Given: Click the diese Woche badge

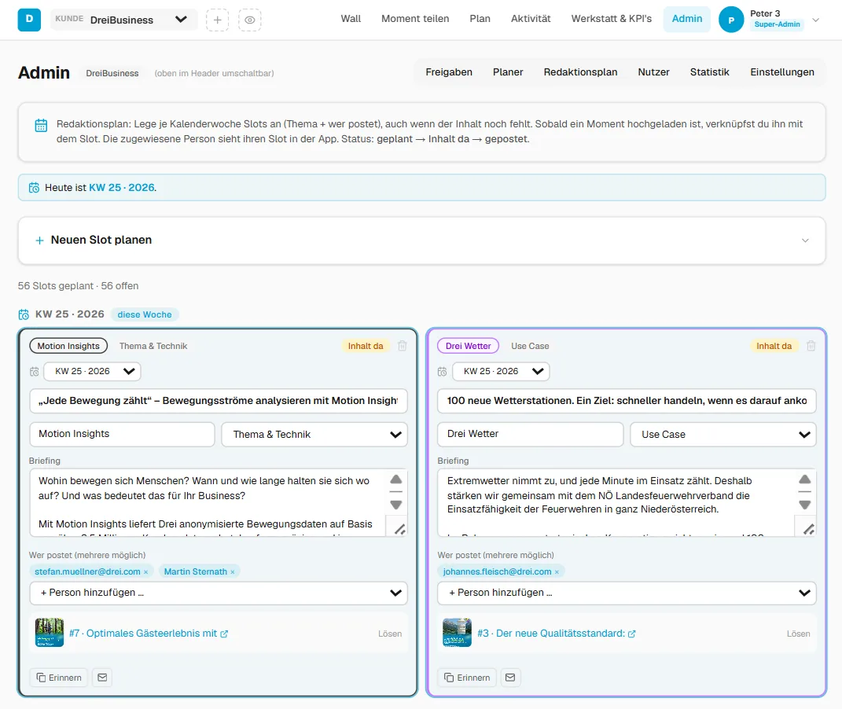Looking at the screenshot, I should [x=145, y=314].
